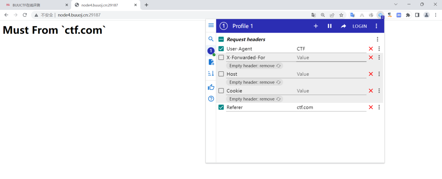This screenshot has height=179, width=442.
Task: Uncheck the User-Agent header checkbox
Action: point(221,49)
